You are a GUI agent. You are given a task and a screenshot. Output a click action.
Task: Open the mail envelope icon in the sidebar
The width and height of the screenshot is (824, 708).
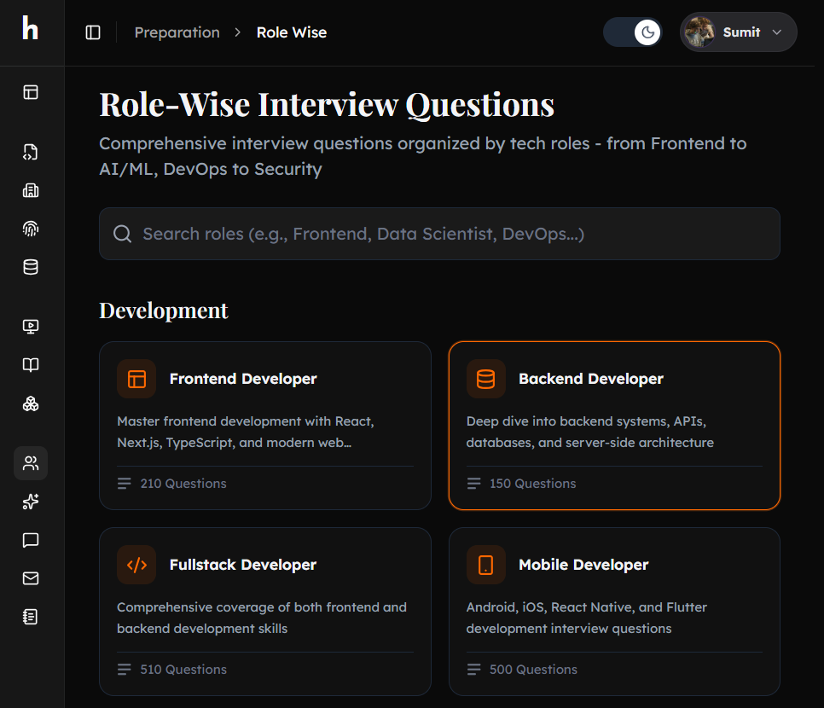(x=31, y=578)
